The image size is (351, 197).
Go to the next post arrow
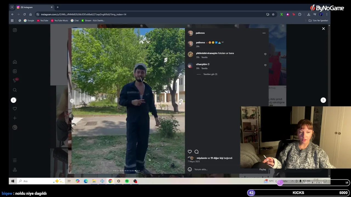323,100
